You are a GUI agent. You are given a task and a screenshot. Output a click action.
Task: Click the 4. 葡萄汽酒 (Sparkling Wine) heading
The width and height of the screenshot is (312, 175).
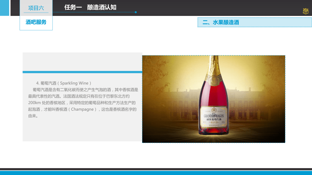click(x=64, y=83)
